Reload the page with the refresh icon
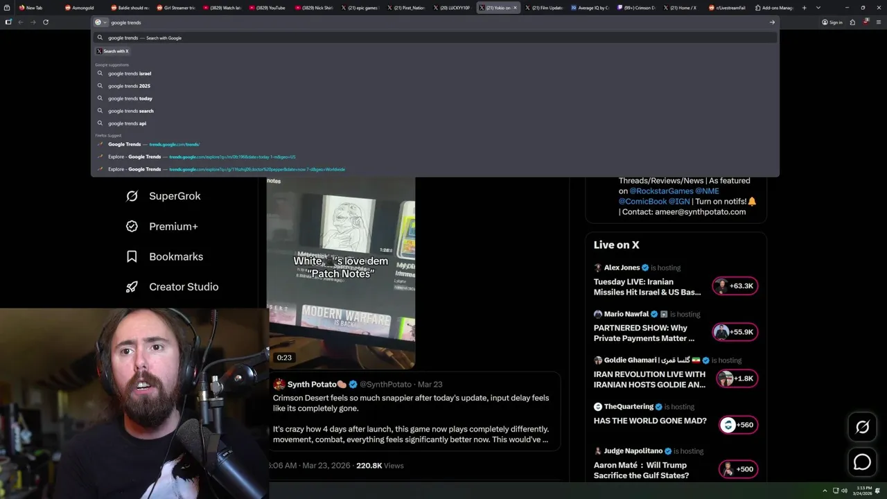This screenshot has width=887, height=499. pyautogui.click(x=46, y=22)
